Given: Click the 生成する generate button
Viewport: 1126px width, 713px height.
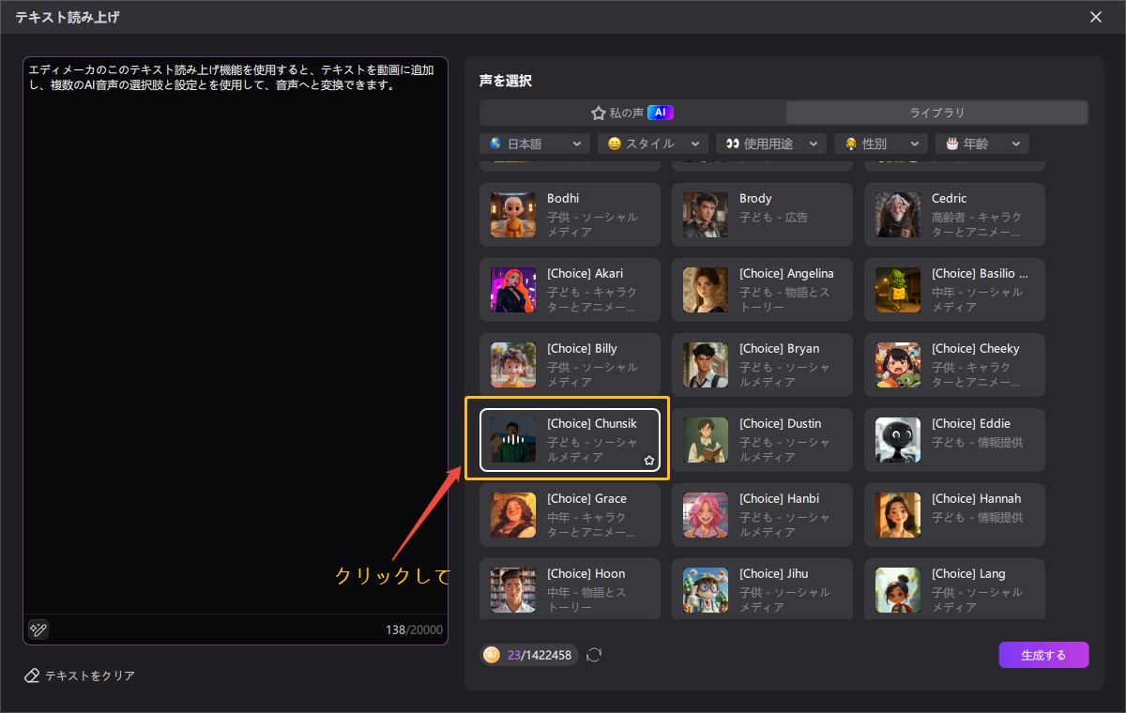Looking at the screenshot, I should [x=1043, y=655].
